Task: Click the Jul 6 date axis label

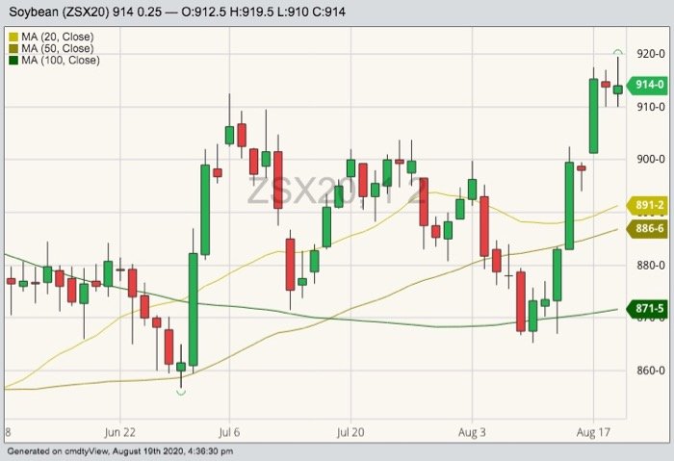Action: click(229, 432)
